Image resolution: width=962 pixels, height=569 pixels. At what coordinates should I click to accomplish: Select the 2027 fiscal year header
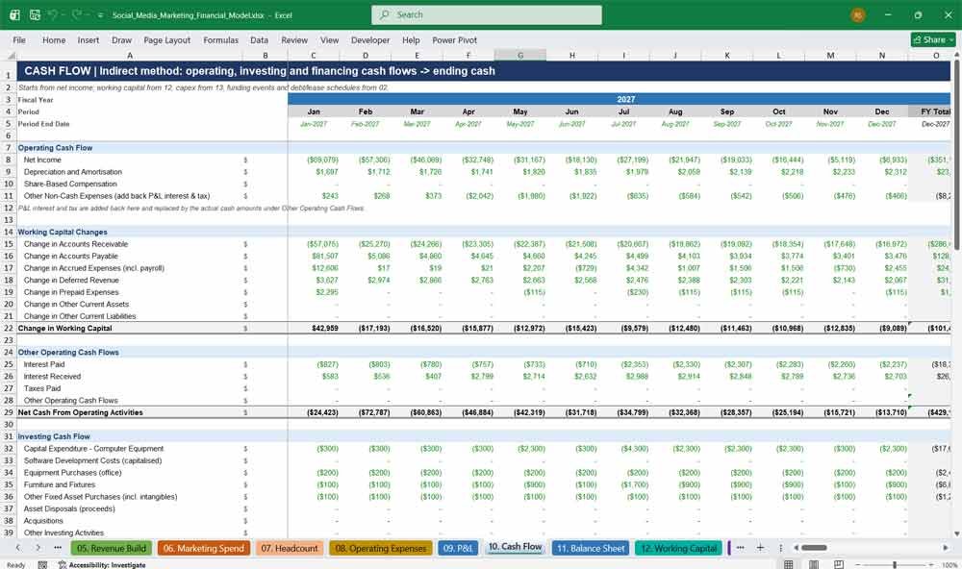(x=626, y=99)
